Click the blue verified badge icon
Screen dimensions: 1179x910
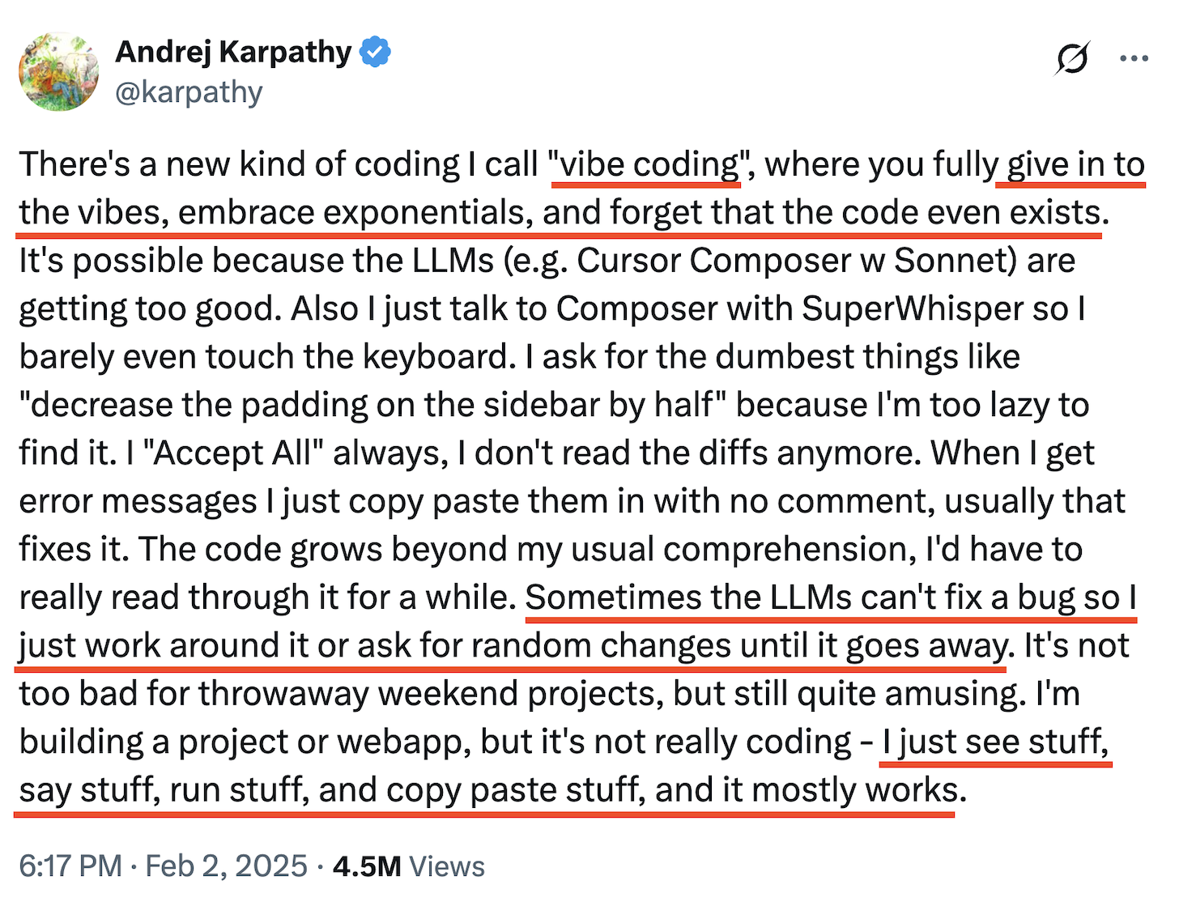point(375,53)
